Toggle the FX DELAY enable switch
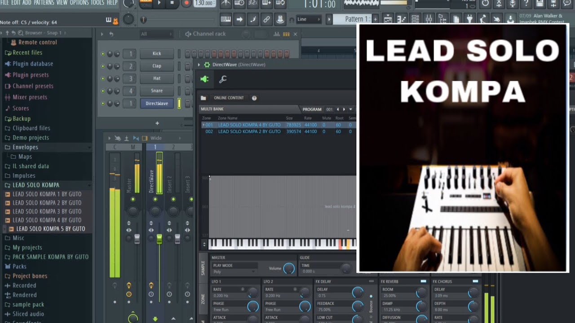This screenshot has height=323, width=575. (372, 281)
